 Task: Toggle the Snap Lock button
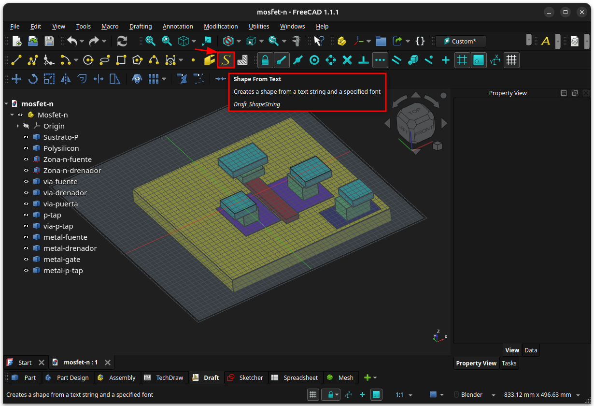(x=265, y=60)
